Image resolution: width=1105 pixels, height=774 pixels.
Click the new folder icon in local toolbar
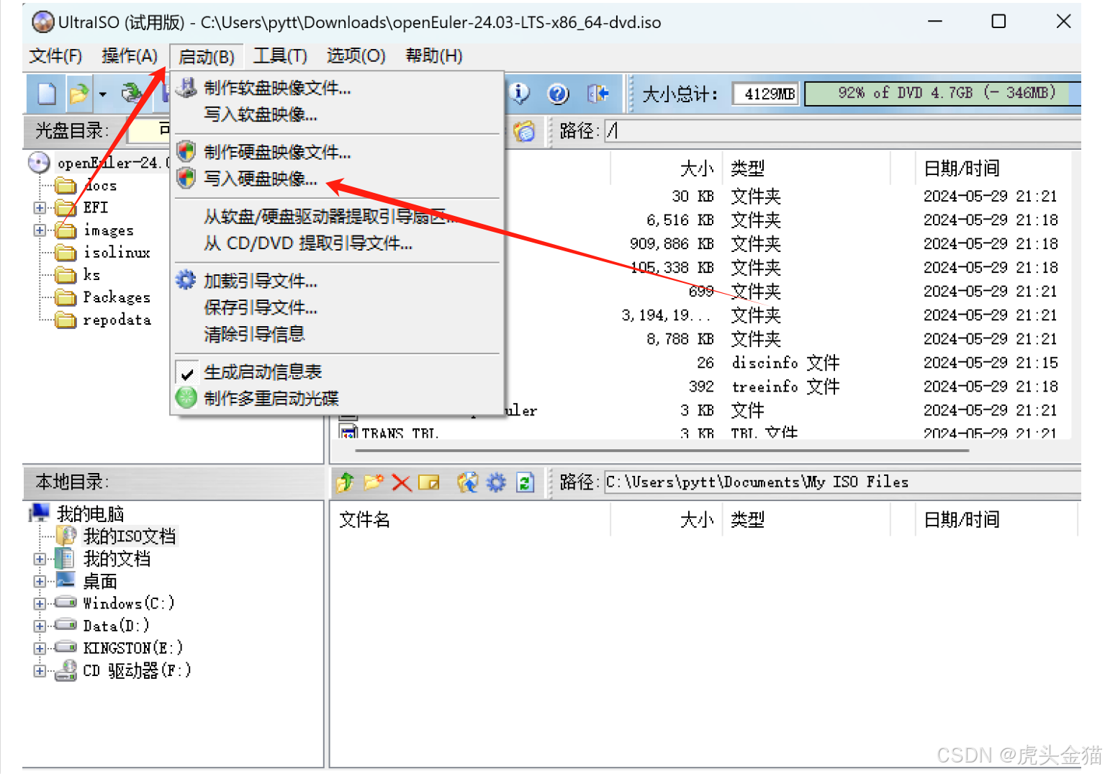coord(373,482)
